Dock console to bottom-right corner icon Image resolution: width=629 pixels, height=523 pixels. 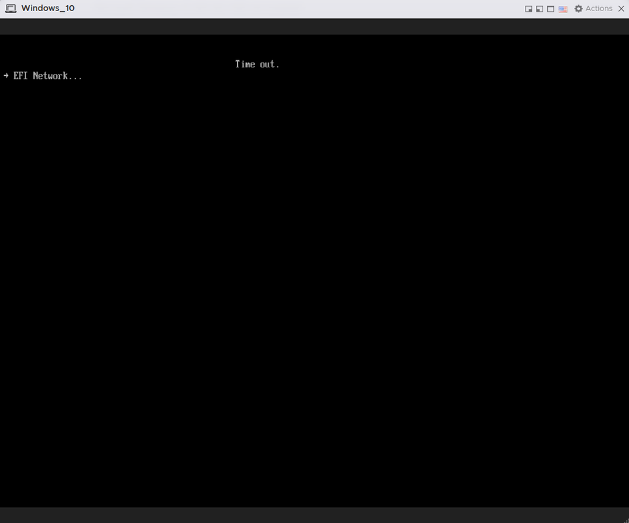(x=529, y=8)
